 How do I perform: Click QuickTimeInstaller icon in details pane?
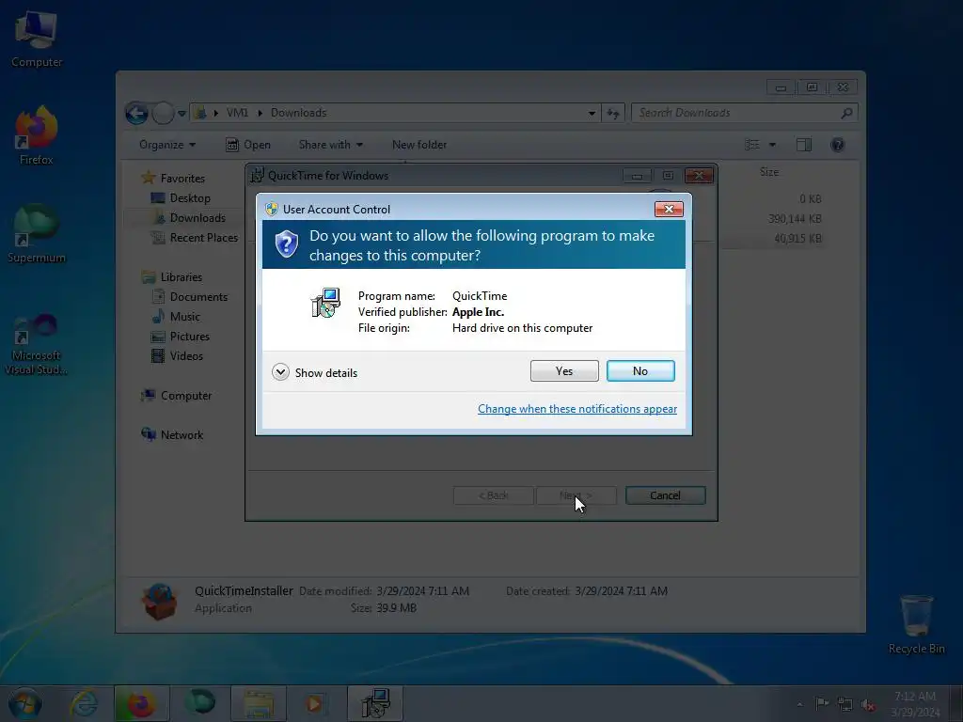coord(160,601)
